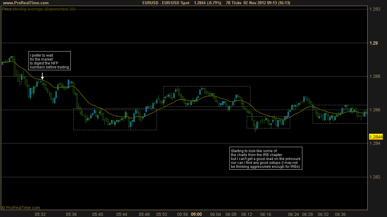The image size is (387, 217).
Task: Click the 06:24 time axis label
Action: (x=294, y=214)
